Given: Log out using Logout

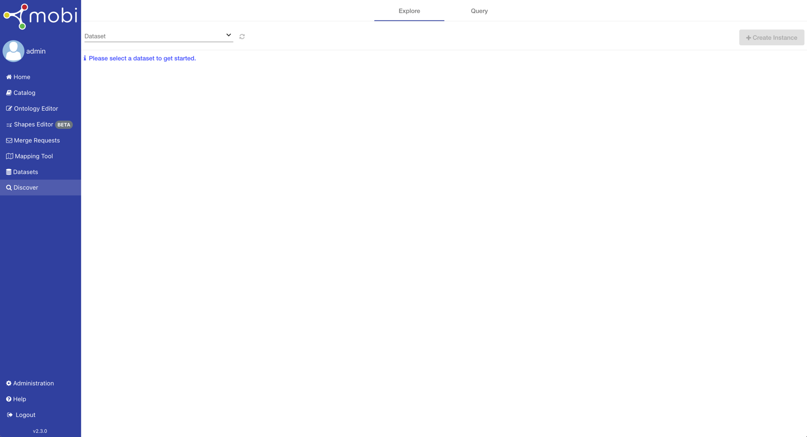Looking at the screenshot, I should click(40, 415).
